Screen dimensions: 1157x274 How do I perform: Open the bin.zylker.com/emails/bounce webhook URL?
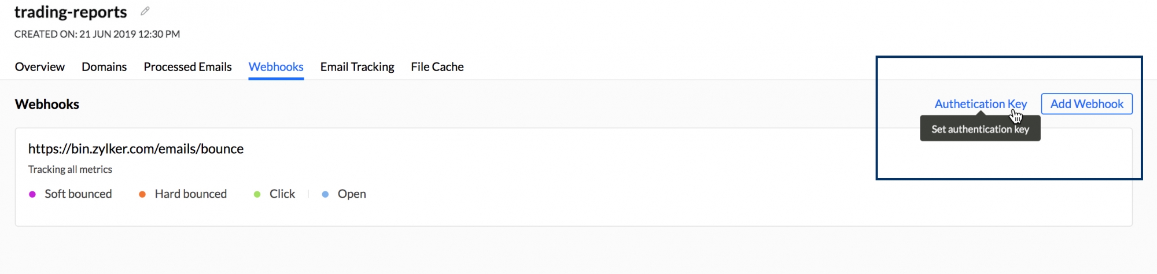[x=136, y=149]
